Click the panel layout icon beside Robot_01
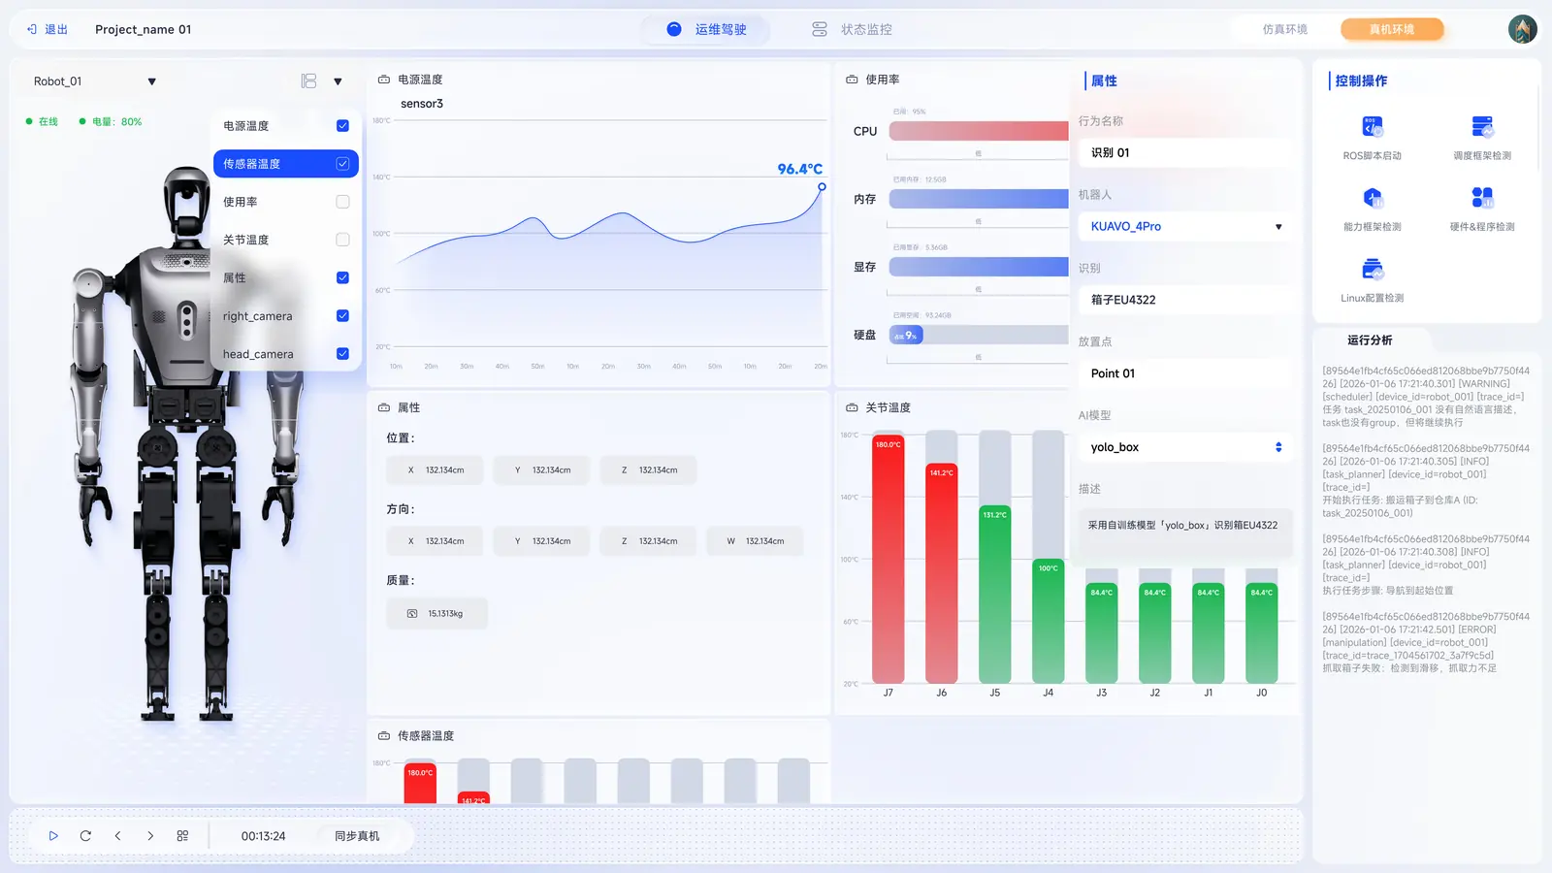 (308, 81)
